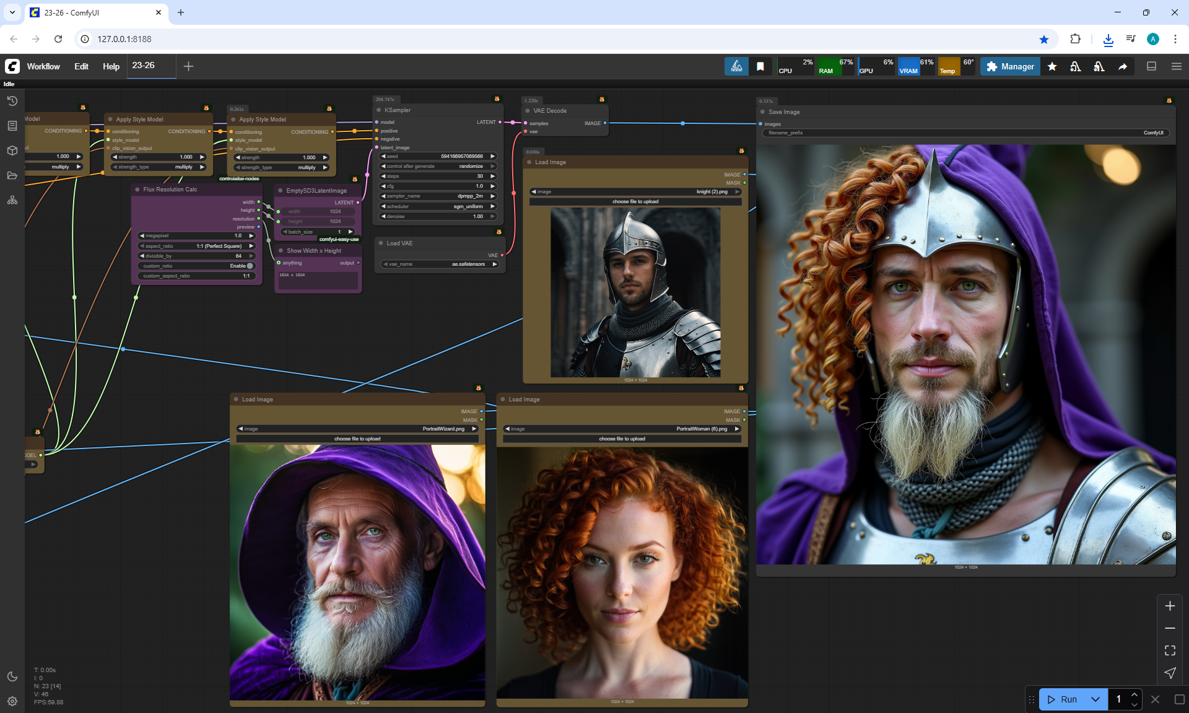Open the settings gear icon
The height and width of the screenshot is (713, 1189).
click(x=12, y=701)
